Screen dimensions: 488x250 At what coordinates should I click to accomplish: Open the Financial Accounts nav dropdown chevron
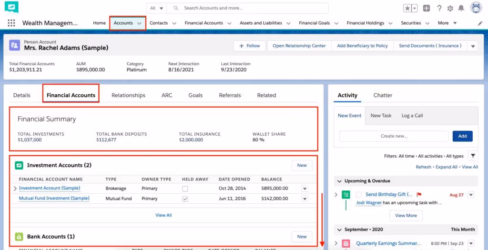[x=229, y=23]
